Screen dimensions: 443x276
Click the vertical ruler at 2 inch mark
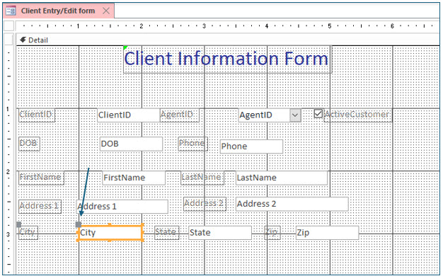(x=8, y=171)
